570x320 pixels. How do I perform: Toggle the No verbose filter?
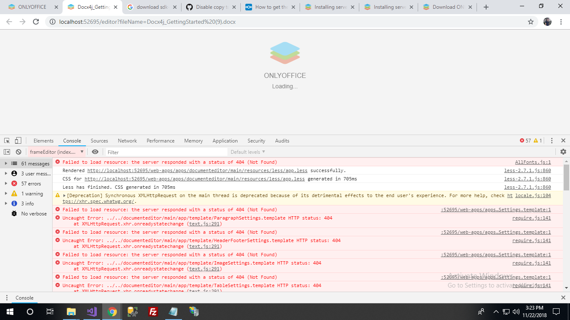click(29, 213)
